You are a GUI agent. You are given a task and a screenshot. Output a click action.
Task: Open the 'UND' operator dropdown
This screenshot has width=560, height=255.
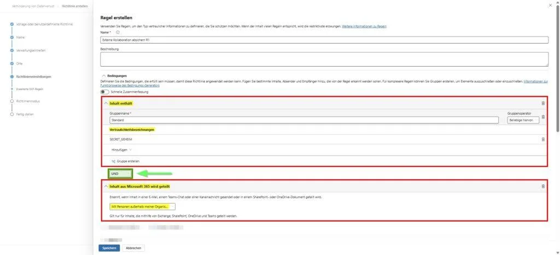coord(120,174)
